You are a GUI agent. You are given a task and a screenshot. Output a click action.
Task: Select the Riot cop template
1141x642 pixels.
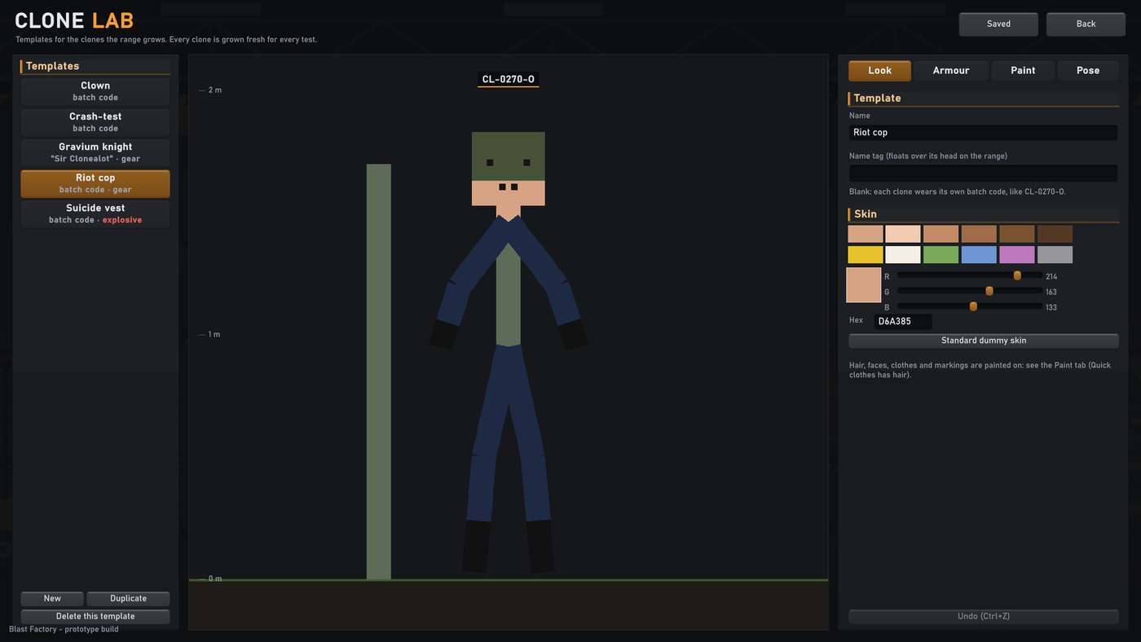(x=95, y=183)
